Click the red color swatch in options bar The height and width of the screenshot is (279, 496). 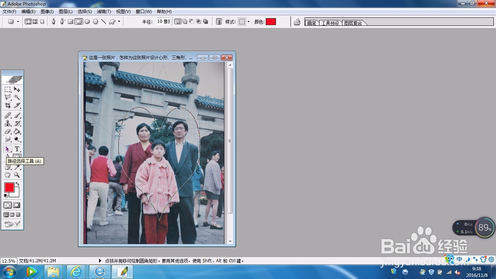click(x=271, y=21)
